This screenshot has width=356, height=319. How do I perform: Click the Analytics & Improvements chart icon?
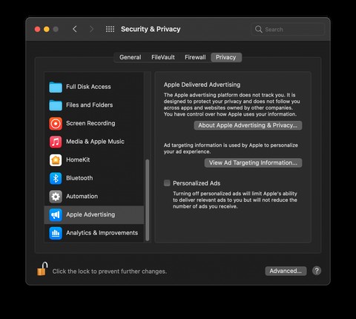[56, 233]
